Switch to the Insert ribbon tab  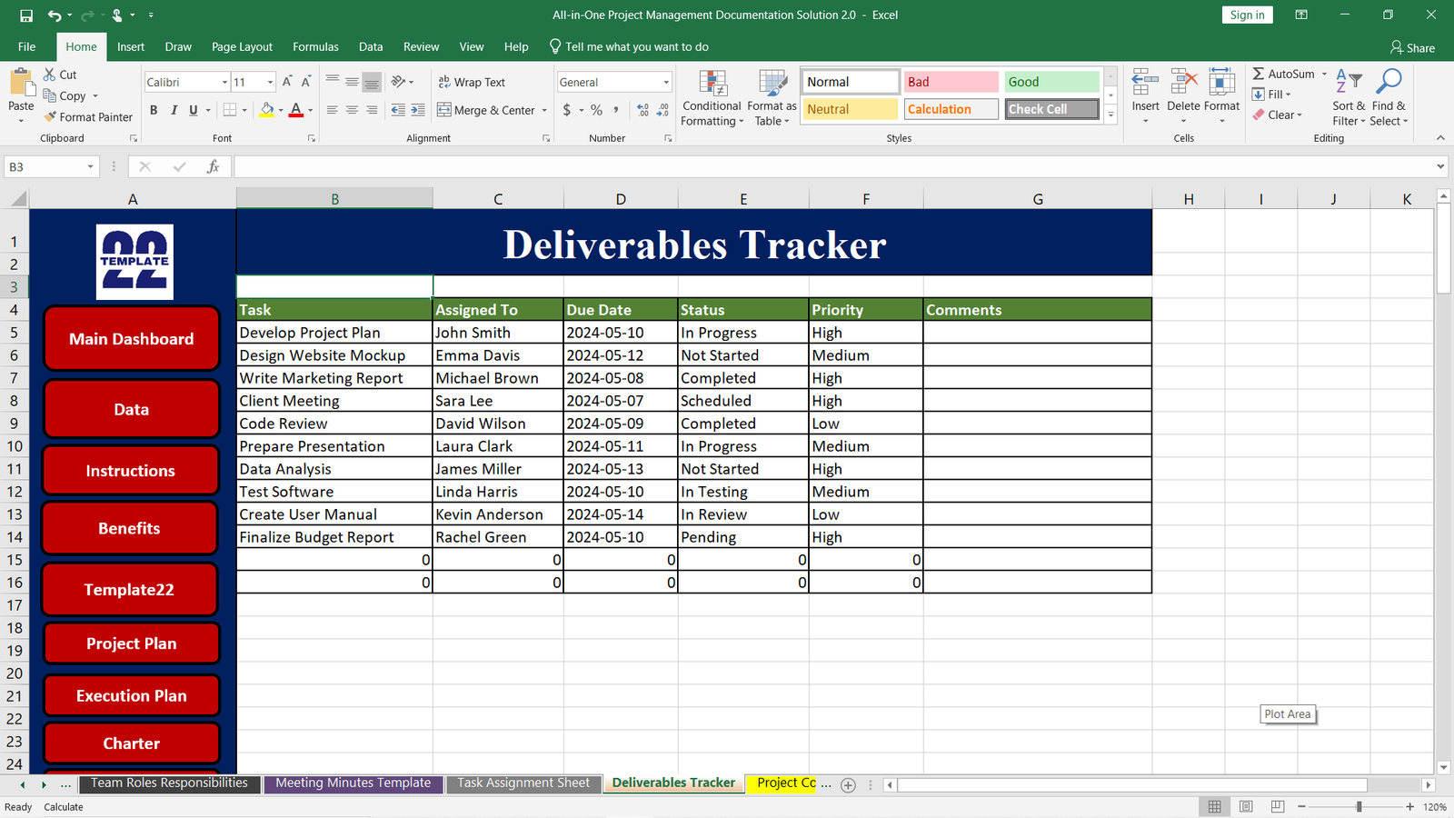point(131,46)
